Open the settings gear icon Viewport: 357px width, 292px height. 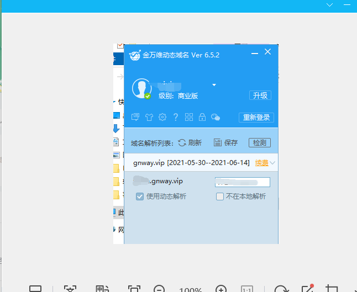coord(162,117)
